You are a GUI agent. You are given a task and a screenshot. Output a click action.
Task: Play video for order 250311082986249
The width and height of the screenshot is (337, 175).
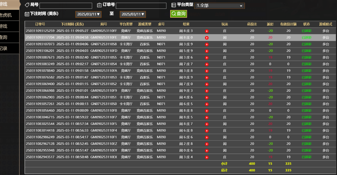click(x=206, y=137)
